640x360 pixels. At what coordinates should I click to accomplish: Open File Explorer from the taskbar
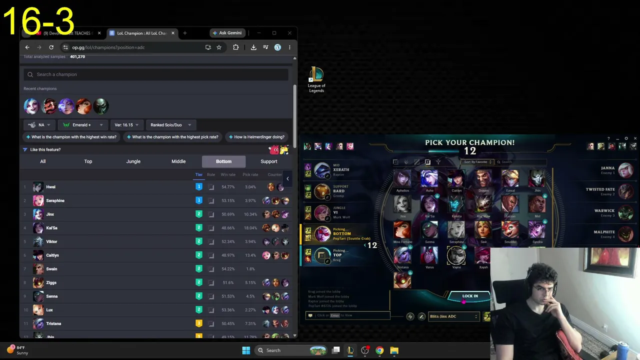click(x=394, y=350)
